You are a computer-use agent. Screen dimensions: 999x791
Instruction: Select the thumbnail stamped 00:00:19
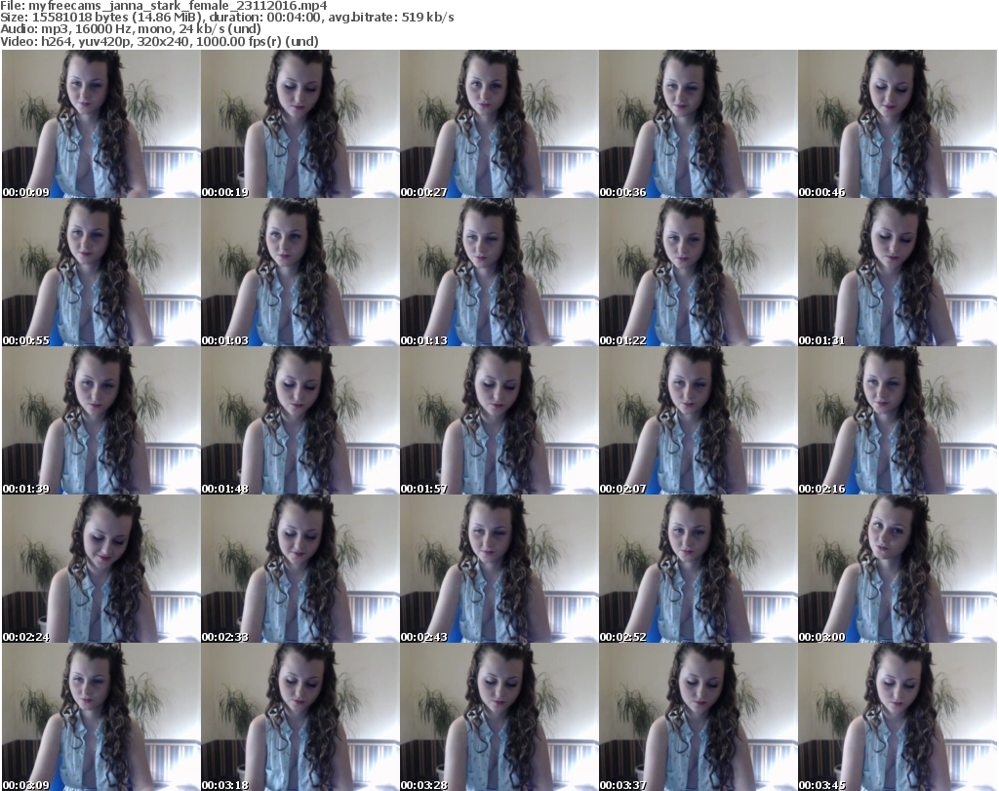(300, 124)
